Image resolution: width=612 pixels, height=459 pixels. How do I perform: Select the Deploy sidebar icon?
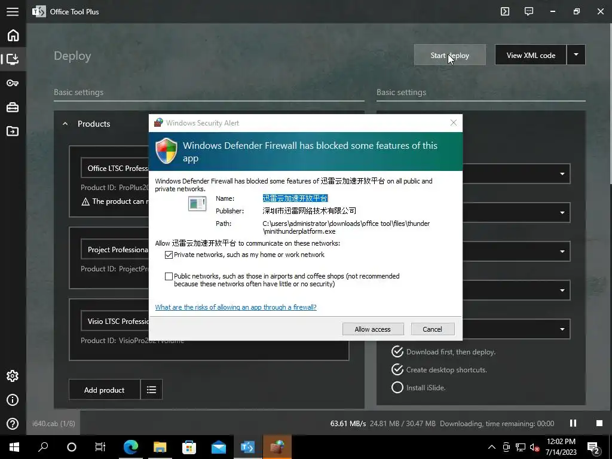click(13, 59)
